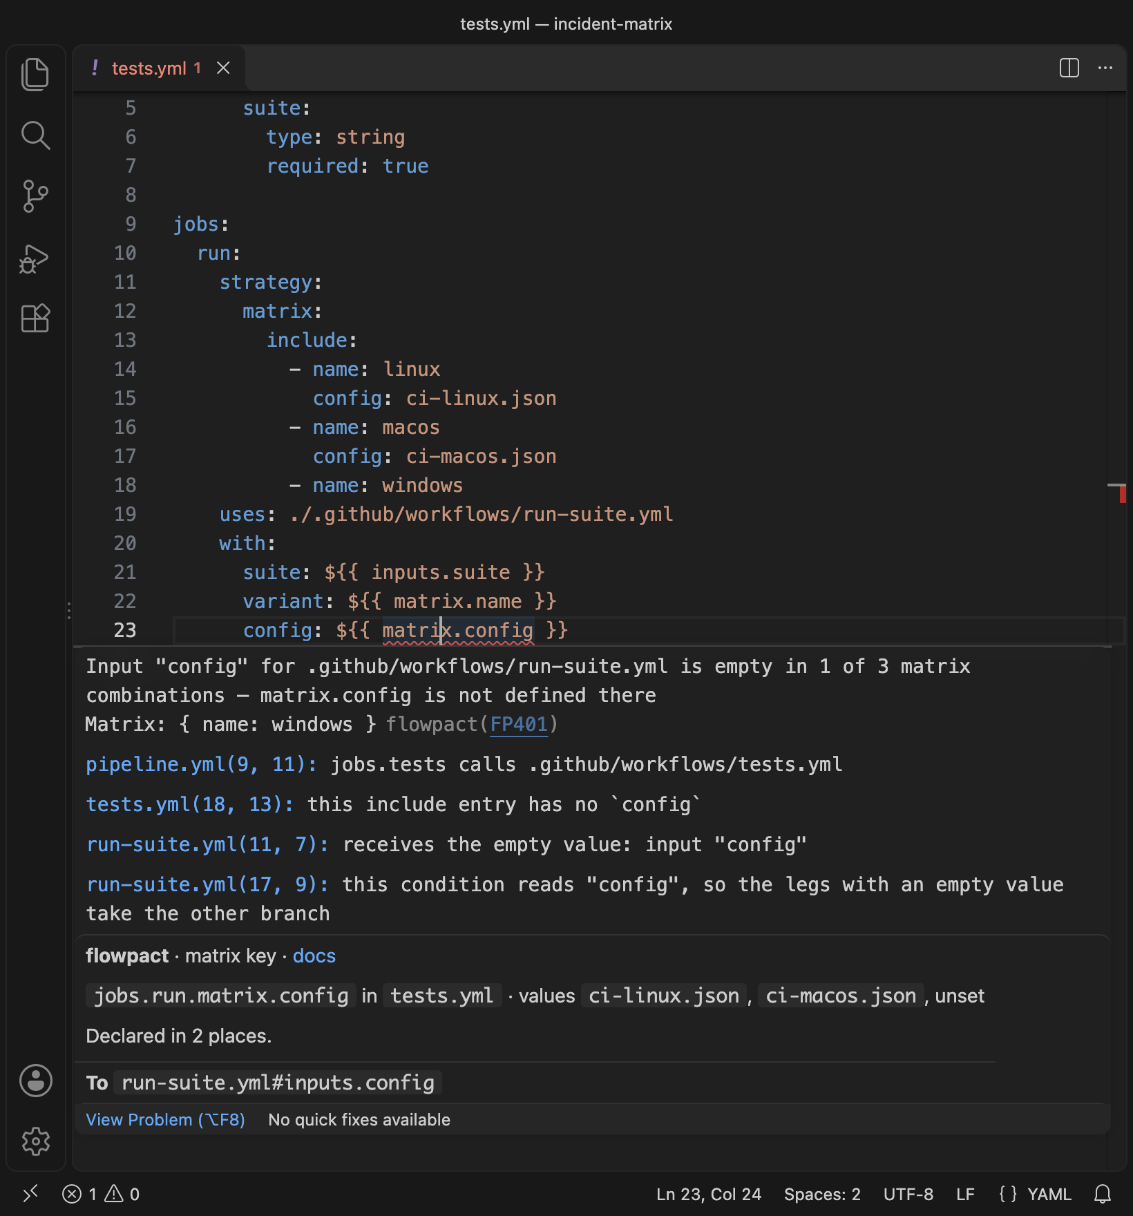
Task: Open the flowpact docs link
Action: coord(314,956)
